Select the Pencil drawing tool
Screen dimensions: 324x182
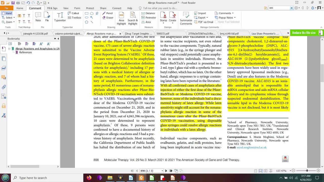point(108,13)
